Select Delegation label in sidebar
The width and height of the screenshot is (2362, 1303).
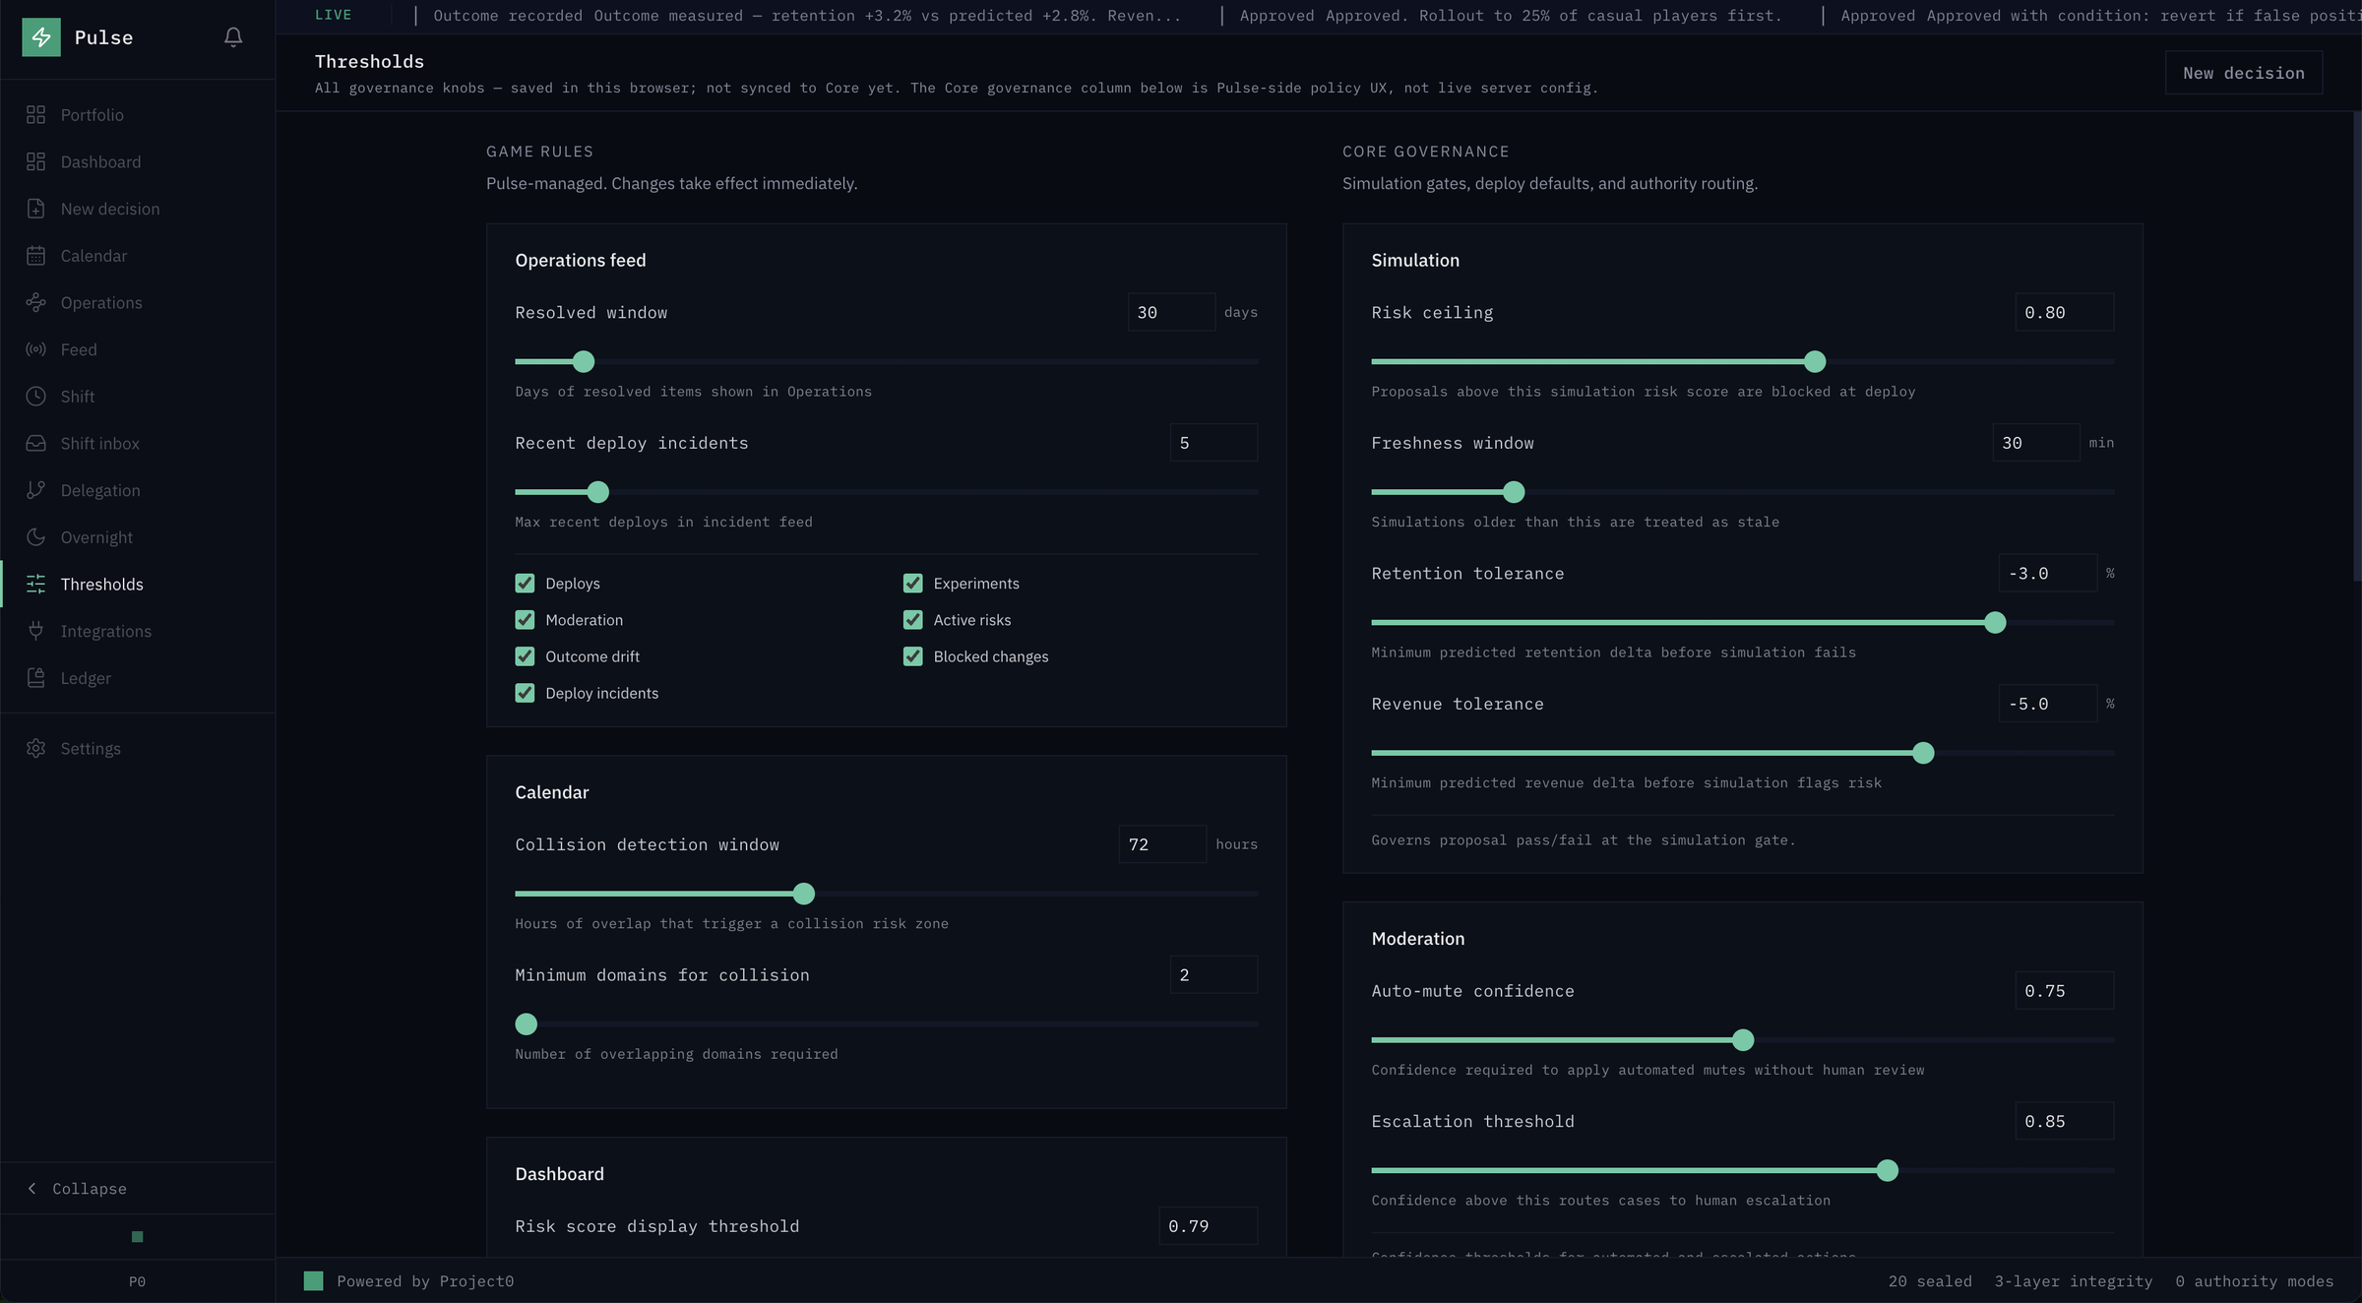pyautogui.click(x=100, y=490)
